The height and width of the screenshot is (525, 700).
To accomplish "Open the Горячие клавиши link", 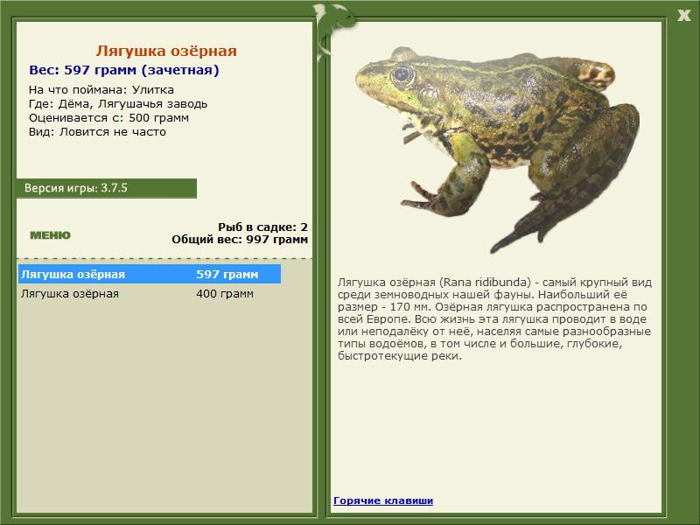I will (383, 500).
